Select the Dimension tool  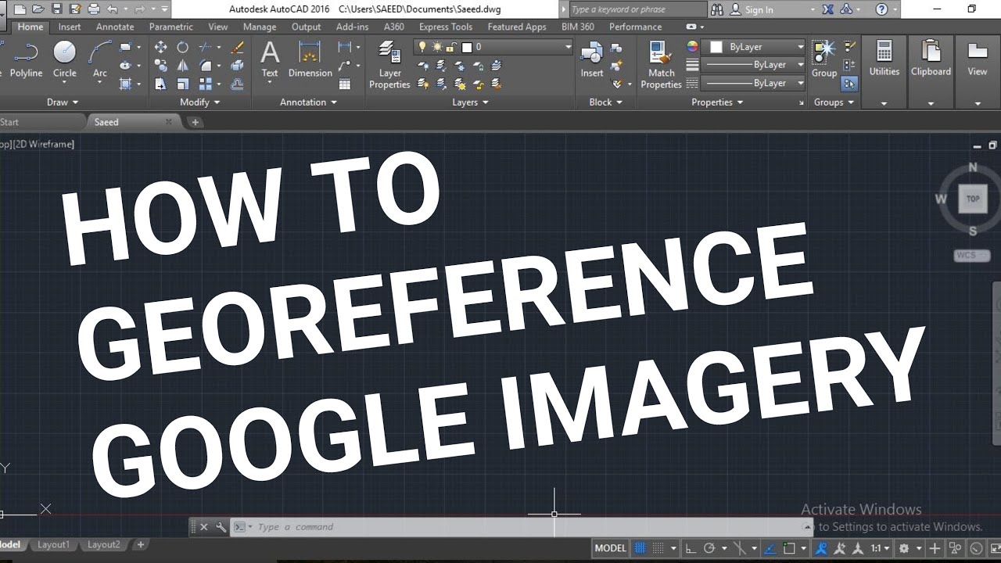tap(310, 60)
